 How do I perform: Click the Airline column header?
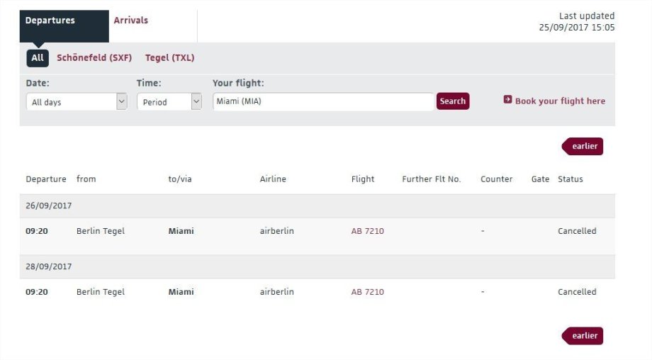(x=273, y=179)
